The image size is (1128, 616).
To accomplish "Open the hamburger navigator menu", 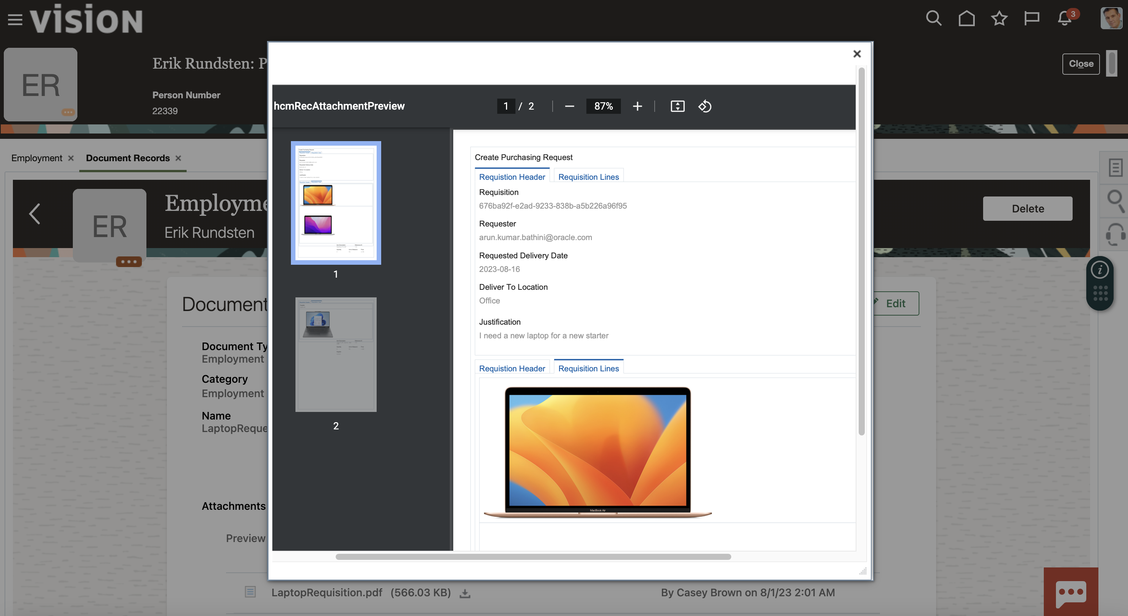I will click(15, 20).
